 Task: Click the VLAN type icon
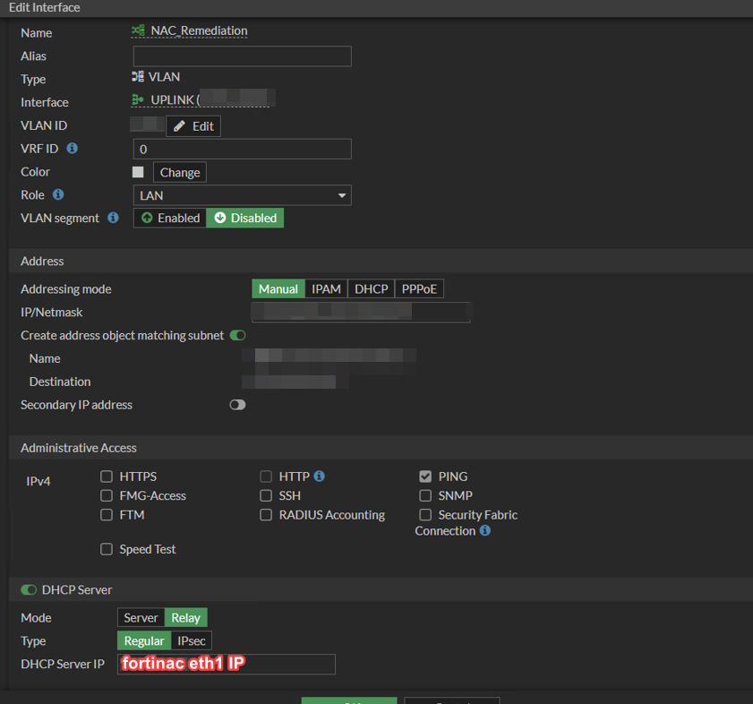(139, 76)
